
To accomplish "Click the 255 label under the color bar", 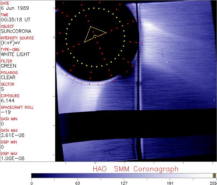I will pos(213,182).
